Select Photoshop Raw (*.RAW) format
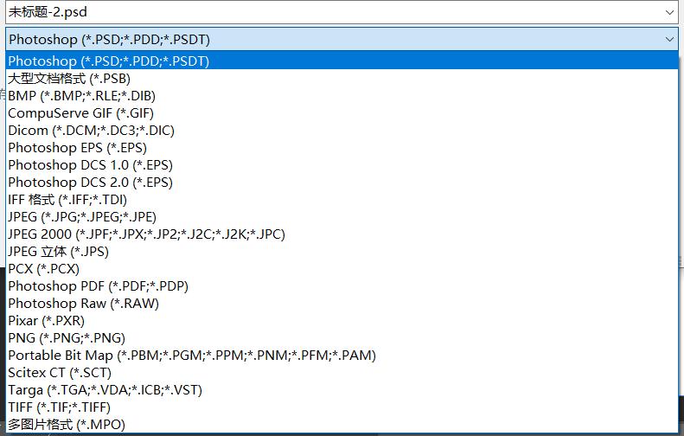 (342, 304)
